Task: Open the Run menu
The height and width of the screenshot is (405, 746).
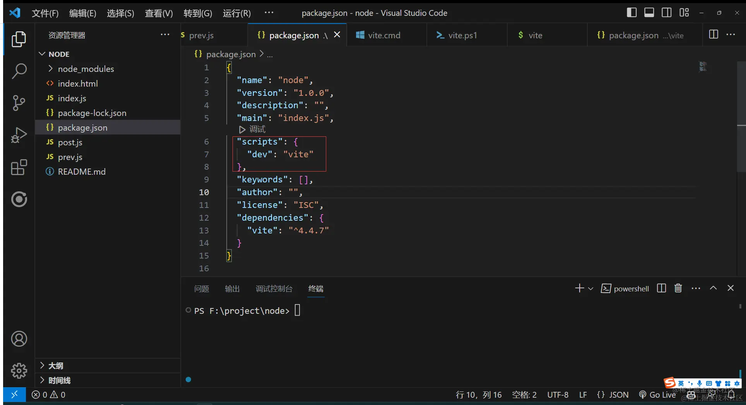Action: tap(237, 13)
